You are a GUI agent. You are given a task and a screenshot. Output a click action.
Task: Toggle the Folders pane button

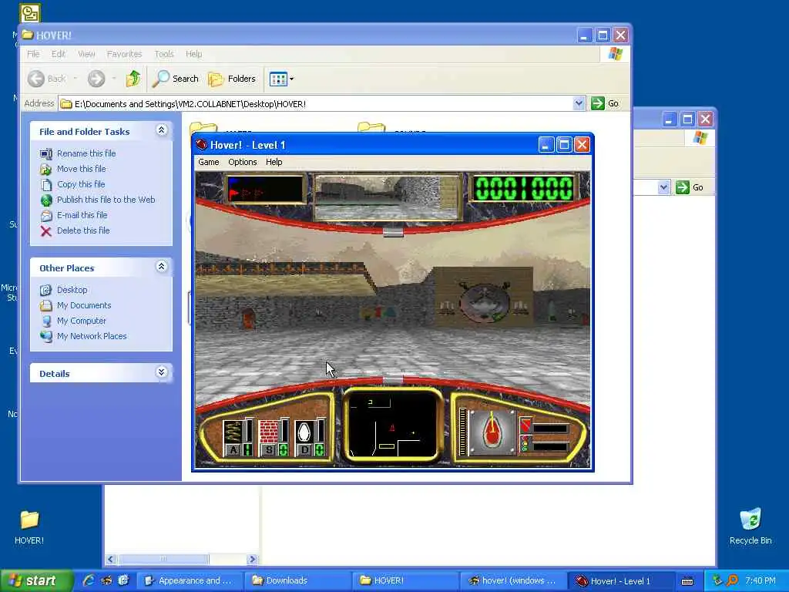coord(232,79)
